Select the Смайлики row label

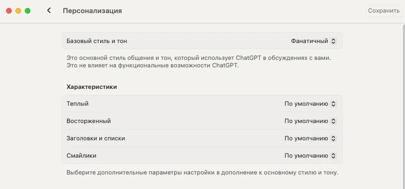click(x=81, y=156)
